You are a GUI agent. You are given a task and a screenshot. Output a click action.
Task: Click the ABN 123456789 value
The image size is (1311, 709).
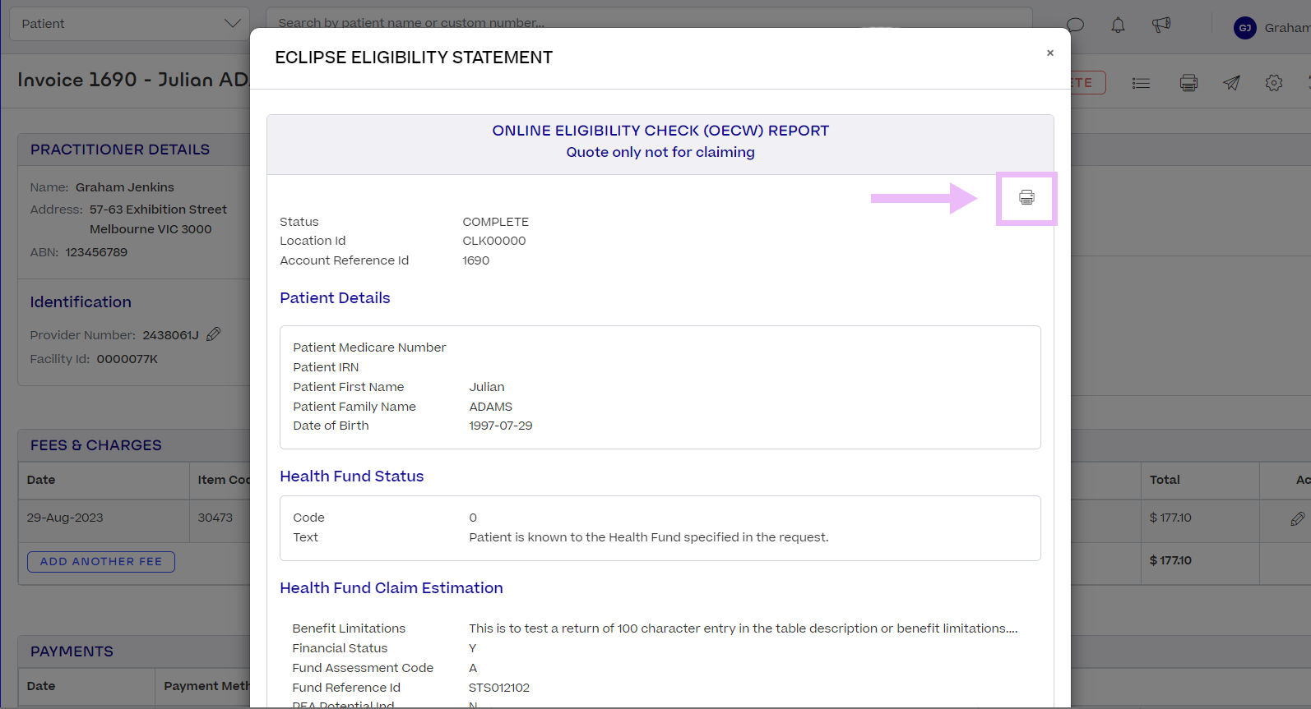click(x=96, y=252)
